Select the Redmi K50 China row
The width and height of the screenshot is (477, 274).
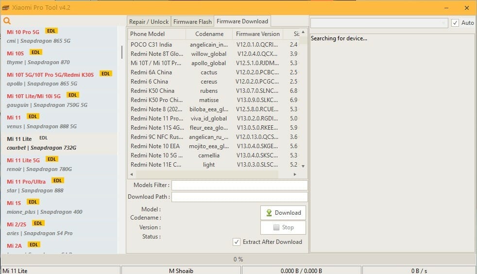[214, 91]
